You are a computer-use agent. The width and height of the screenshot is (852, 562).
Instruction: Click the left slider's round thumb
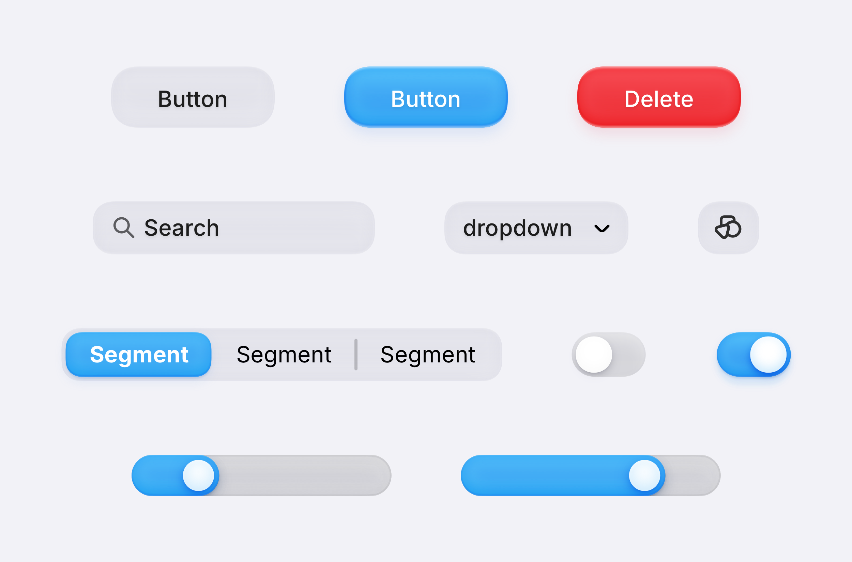pos(198,475)
